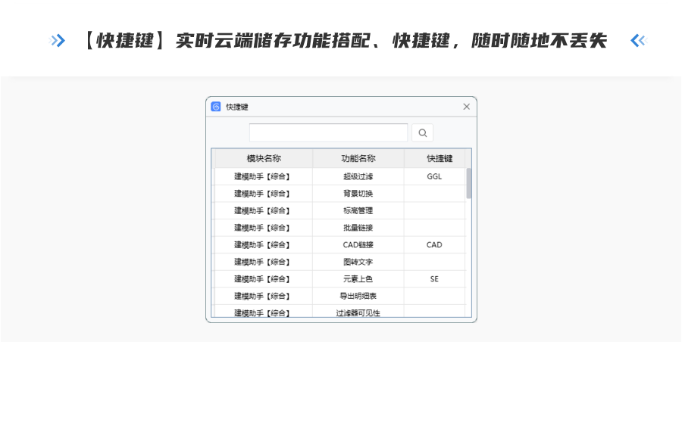This screenshot has width=682, height=432.
Task: Click empty shortcut cell for 导出明细表
Action: point(434,296)
